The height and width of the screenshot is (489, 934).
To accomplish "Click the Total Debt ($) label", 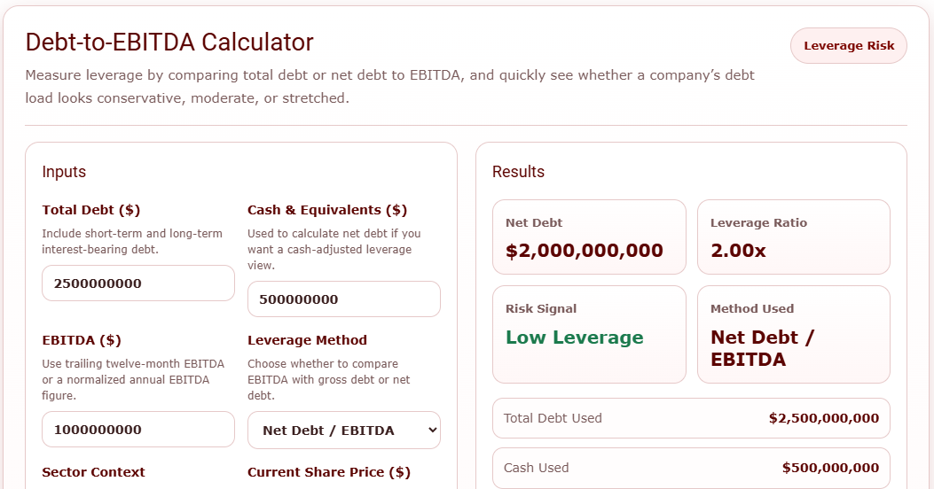I will [x=91, y=210].
